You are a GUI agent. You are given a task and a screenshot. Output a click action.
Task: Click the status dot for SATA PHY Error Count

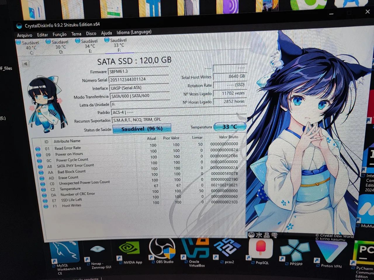[x=41, y=167]
